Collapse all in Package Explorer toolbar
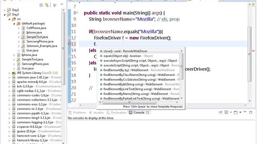Viewport: 257px width, 144px height. [x=41, y=5]
